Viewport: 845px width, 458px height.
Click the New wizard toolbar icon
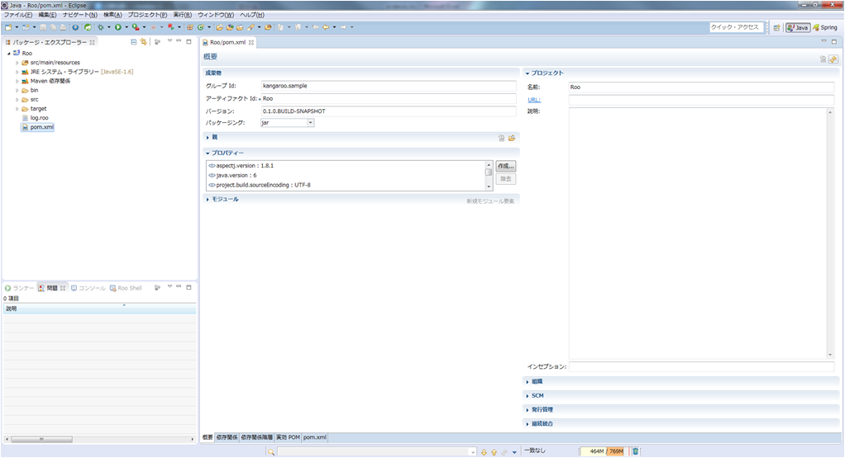click(8, 27)
